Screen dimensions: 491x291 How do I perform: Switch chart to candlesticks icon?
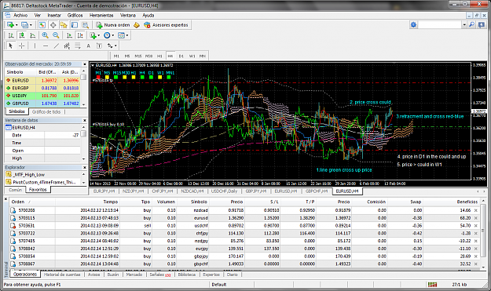(22, 35)
